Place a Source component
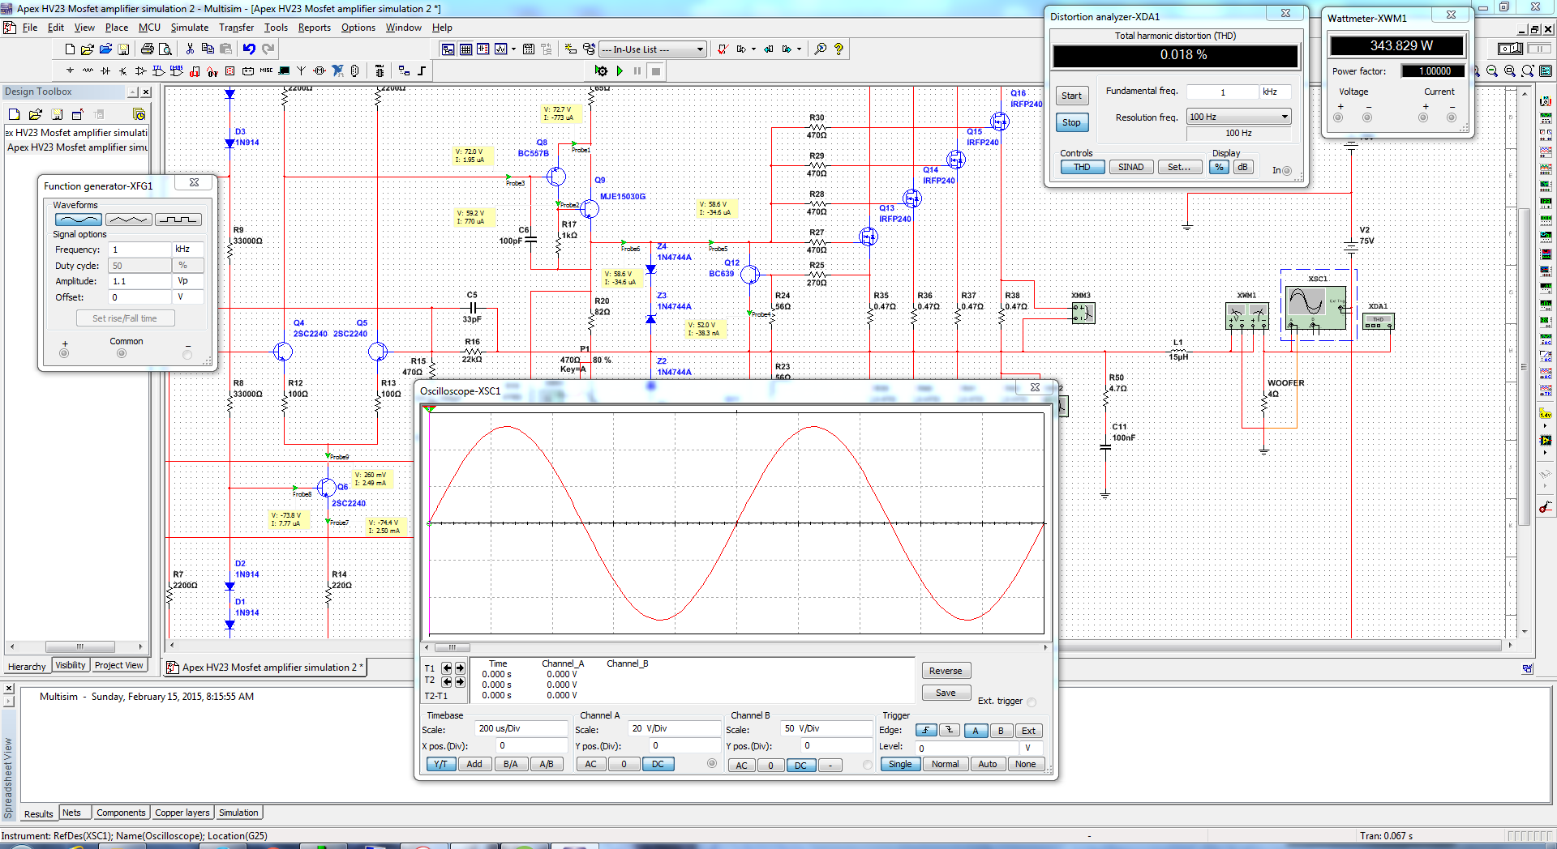This screenshot has width=1557, height=849. pos(71,70)
